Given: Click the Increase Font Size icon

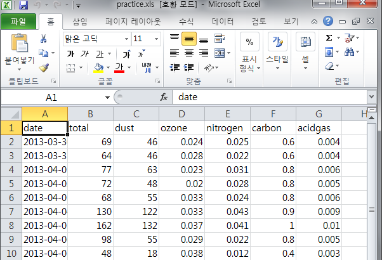Looking at the screenshot, I should click(126, 53).
